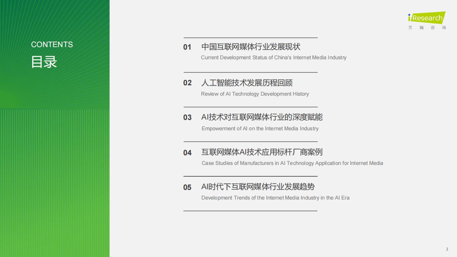Open 中国互联网媒体行业发展现状 section
Viewport: 457px width, 257px height.
[251, 47]
